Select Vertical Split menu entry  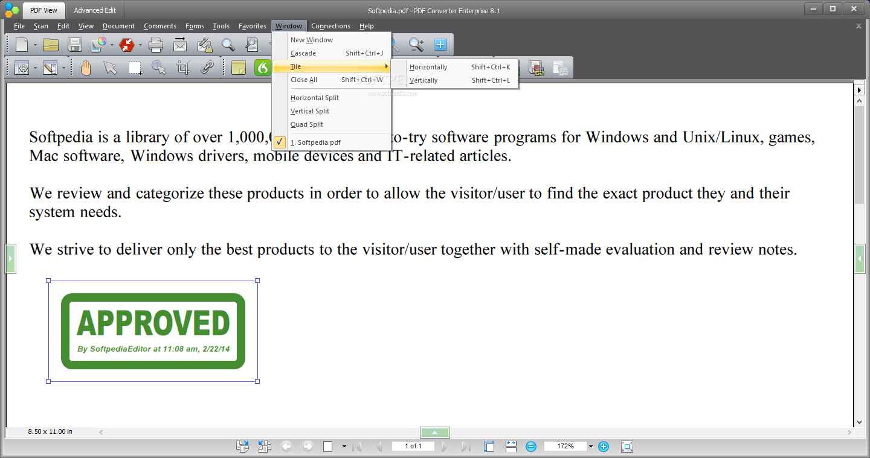point(332,111)
